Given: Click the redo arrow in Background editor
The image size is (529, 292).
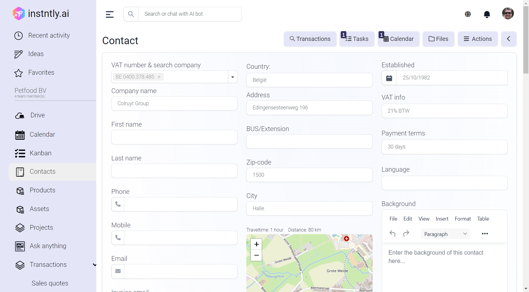Looking at the screenshot, I should click(x=406, y=234).
